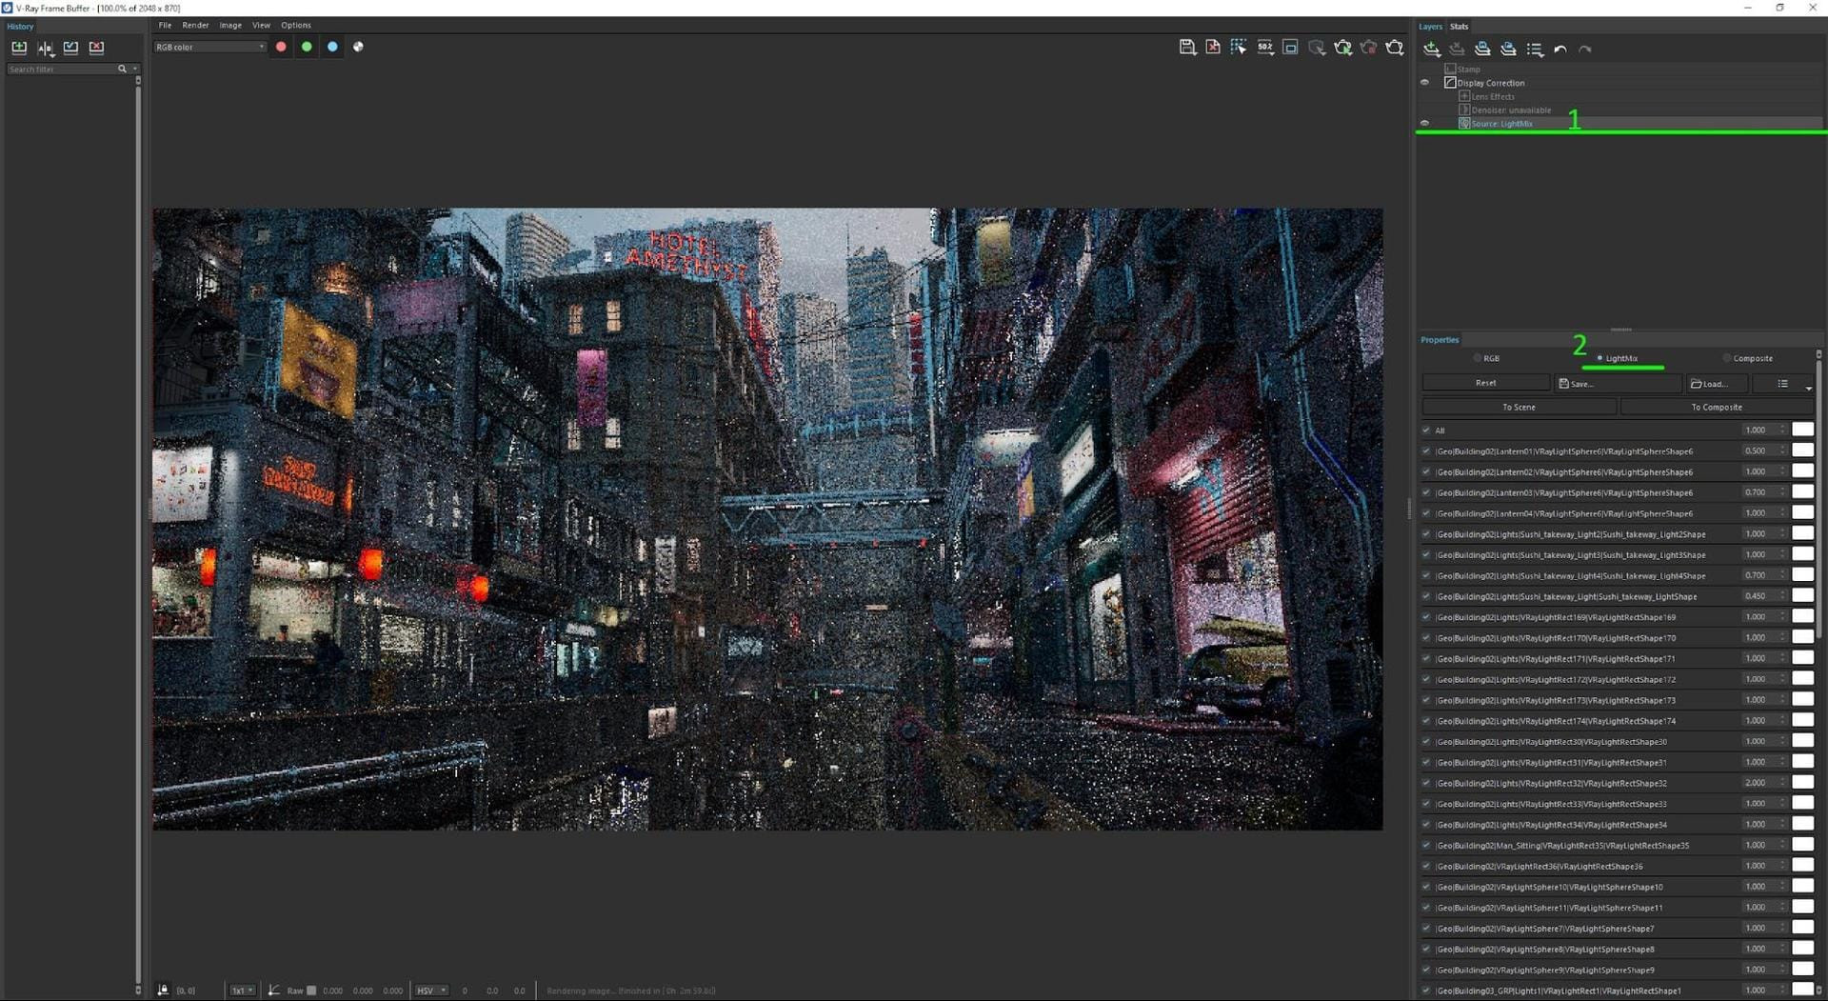Open color swatch for the All row

tap(1802, 430)
